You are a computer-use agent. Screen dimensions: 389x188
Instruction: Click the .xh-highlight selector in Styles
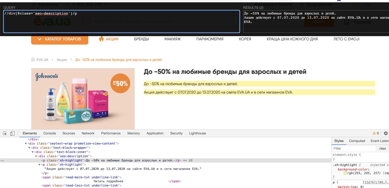345,165
